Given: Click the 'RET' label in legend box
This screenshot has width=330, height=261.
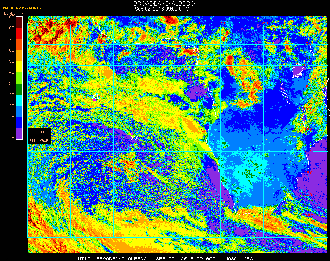Looking at the screenshot, I should (32, 140).
